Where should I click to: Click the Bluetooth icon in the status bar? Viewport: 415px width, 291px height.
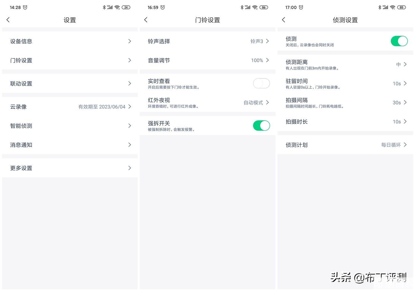click(x=380, y=7)
